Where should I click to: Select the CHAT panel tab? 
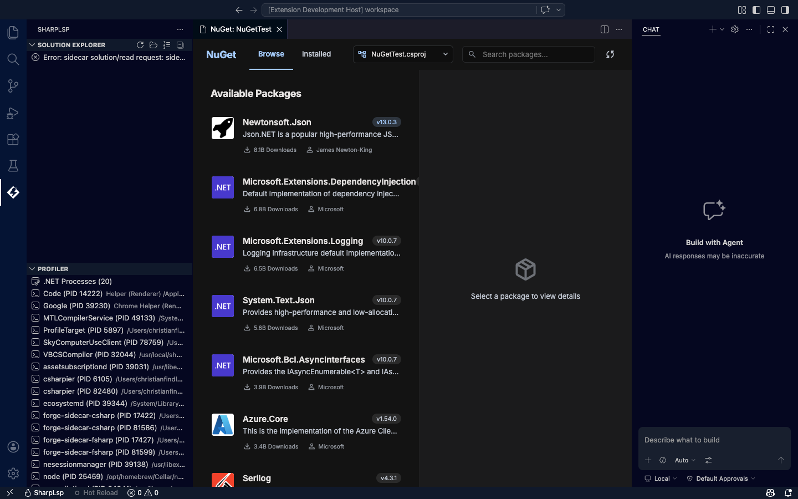[651, 29]
